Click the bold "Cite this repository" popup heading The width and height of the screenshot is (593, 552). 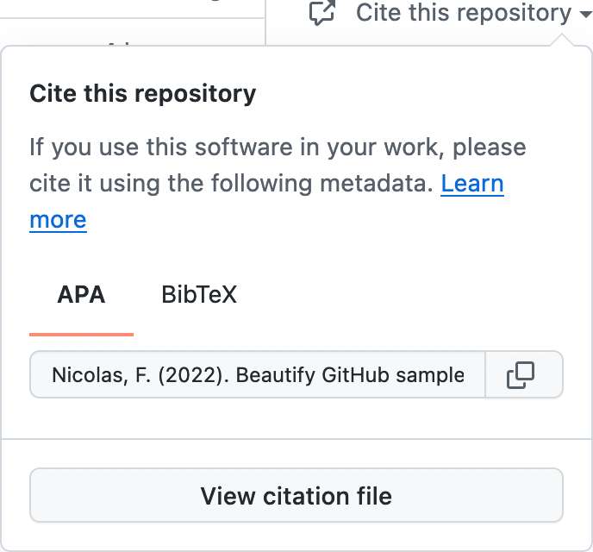(x=142, y=93)
